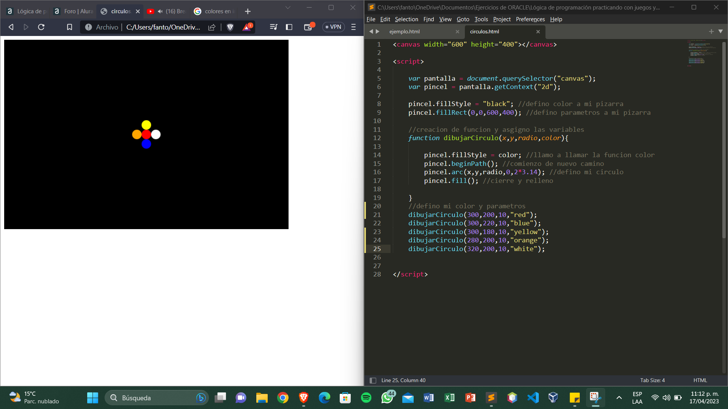Mute the YouTube tab audio icon
The height and width of the screenshot is (409, 728).
click(x=160, y=11)
